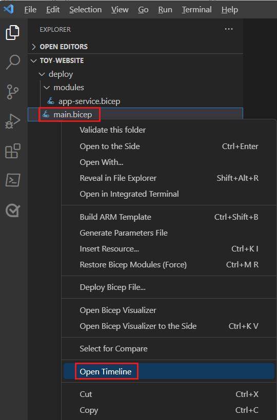
Task: Open the Terminal menu in menu bar
Action: point(196,10)
